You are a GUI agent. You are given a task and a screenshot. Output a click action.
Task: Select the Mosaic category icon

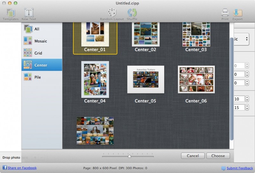[28, 41]
